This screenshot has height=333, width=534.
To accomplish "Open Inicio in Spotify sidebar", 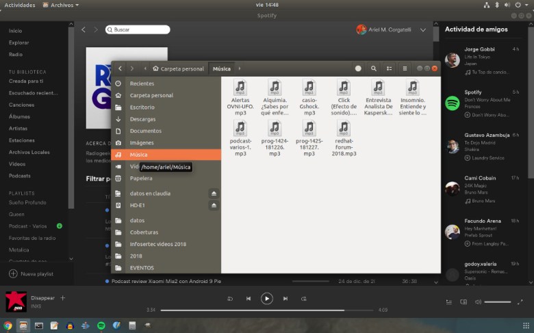I will [x=15, y=31].
